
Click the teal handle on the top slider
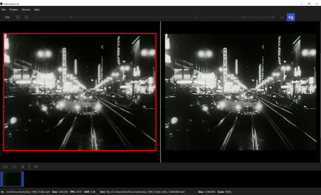click(x=71, y=18)
